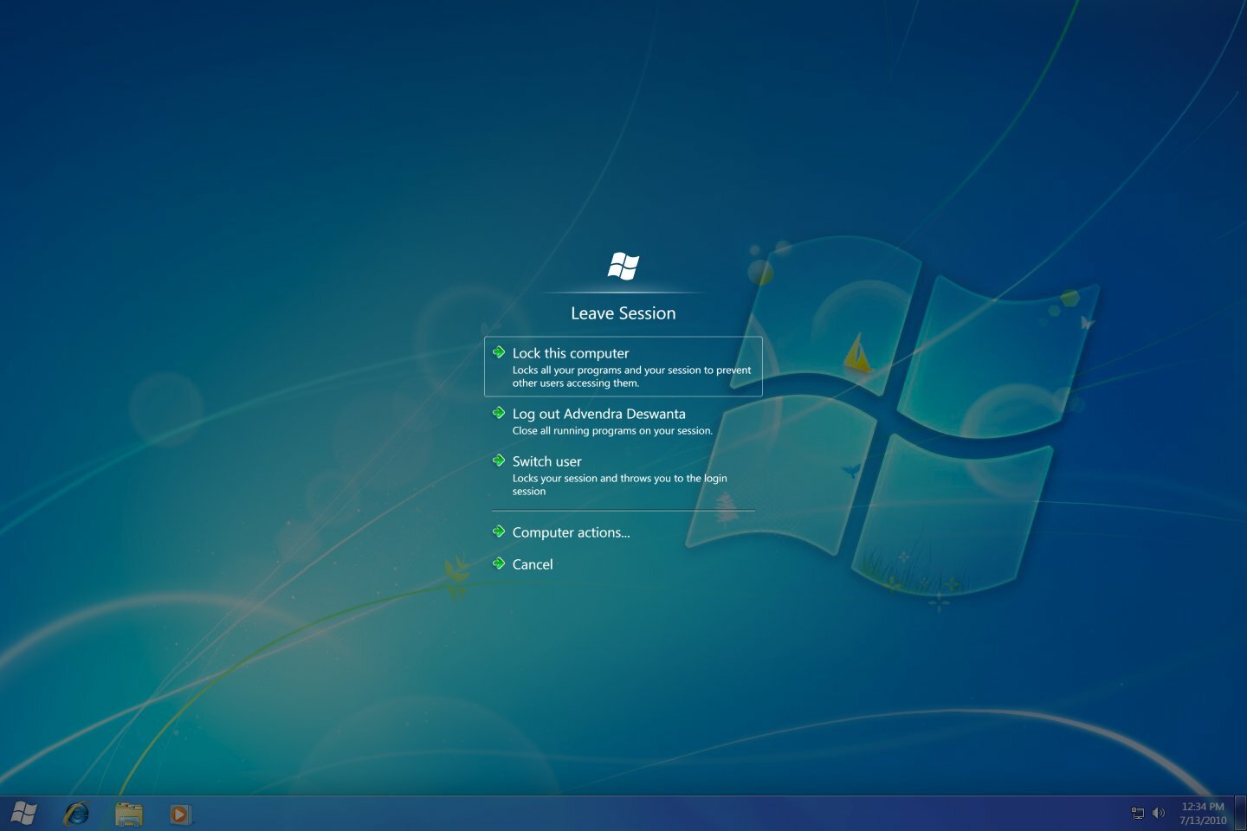Click the network icon in system tray
Screen dimensions: 1247x831
point(1138,813)
